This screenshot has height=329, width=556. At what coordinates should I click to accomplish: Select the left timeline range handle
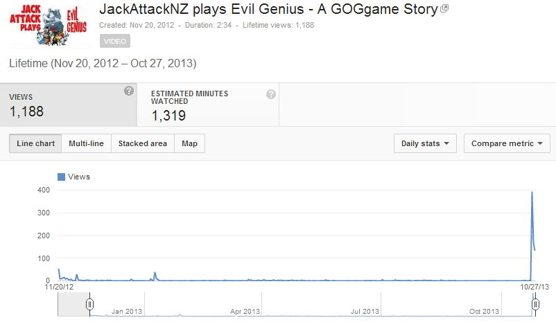click(x=89, y=304)
